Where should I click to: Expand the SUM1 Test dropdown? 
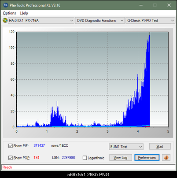(126, 147)
